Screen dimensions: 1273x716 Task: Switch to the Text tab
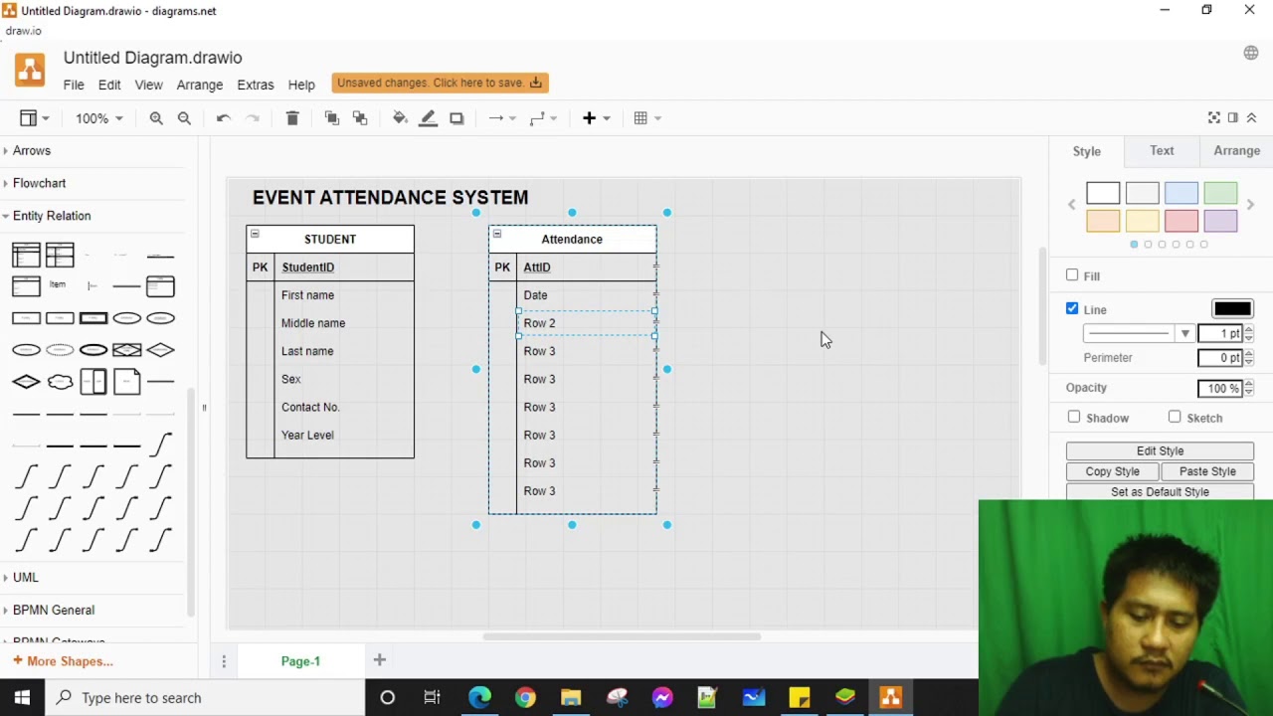click(x=1162, y=151)
